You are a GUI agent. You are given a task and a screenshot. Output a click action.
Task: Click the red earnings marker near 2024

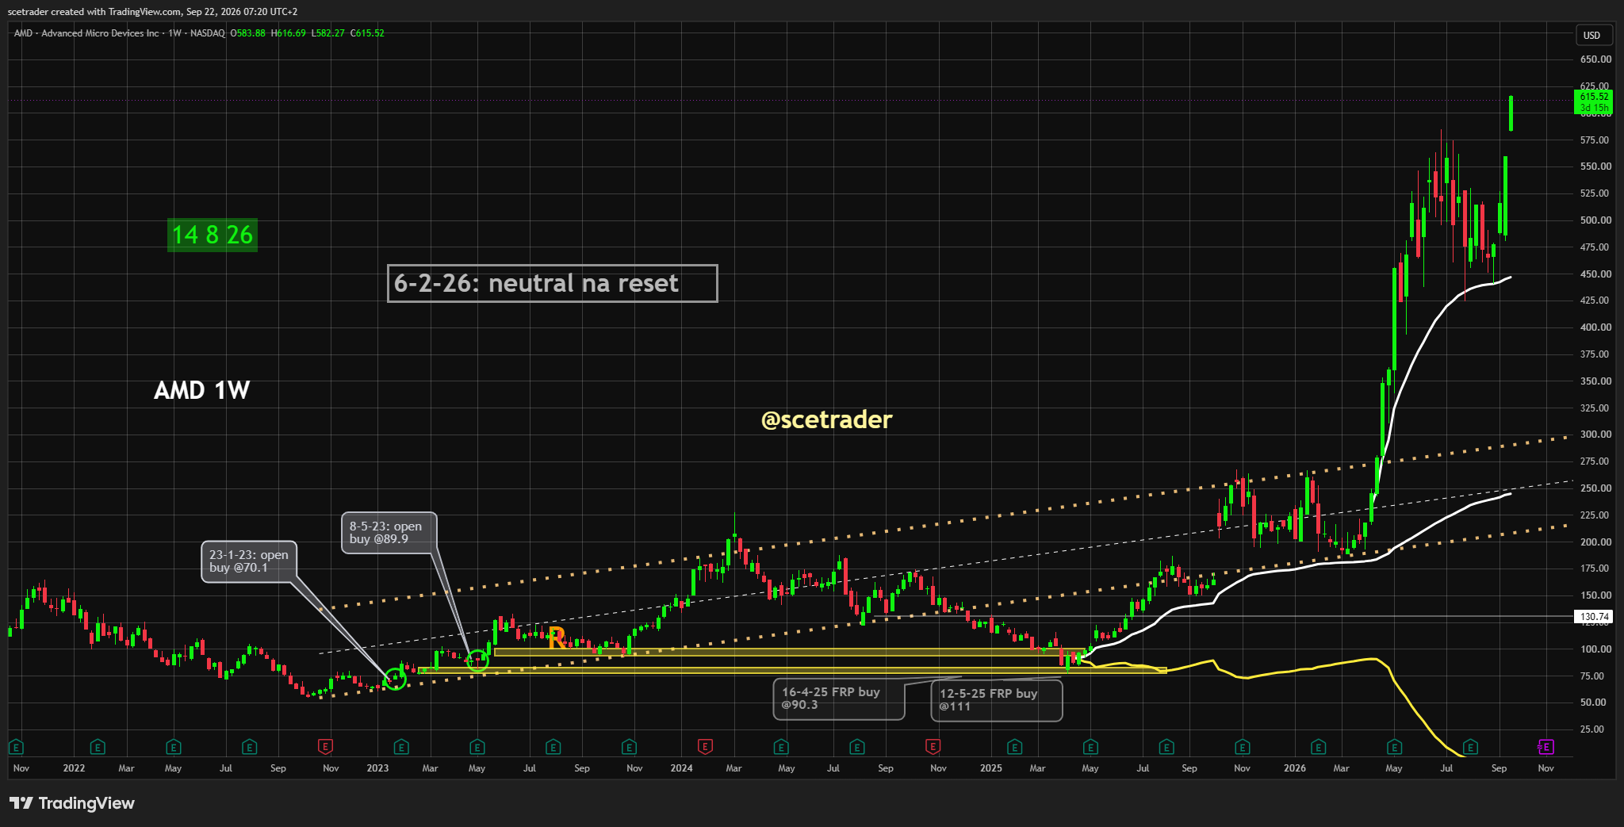coord(705,747)
